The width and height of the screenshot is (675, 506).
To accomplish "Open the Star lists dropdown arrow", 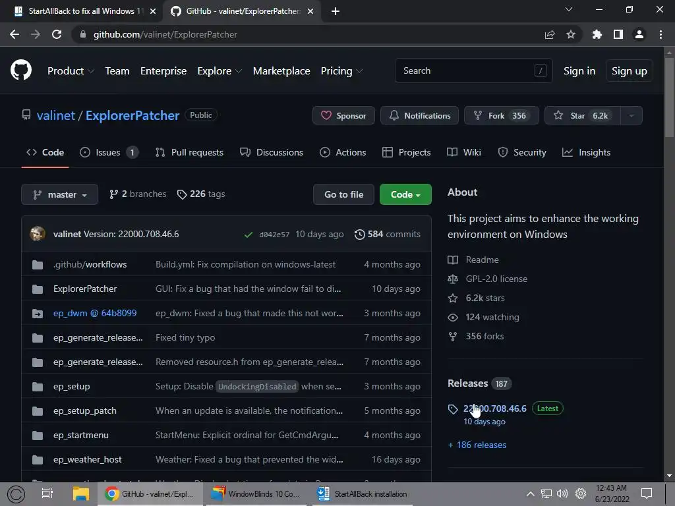I will point(631,115).
